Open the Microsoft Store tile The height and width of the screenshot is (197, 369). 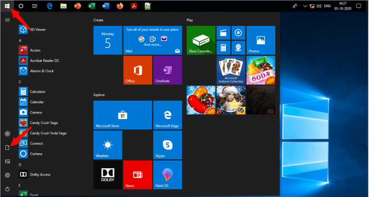(123, 115)
